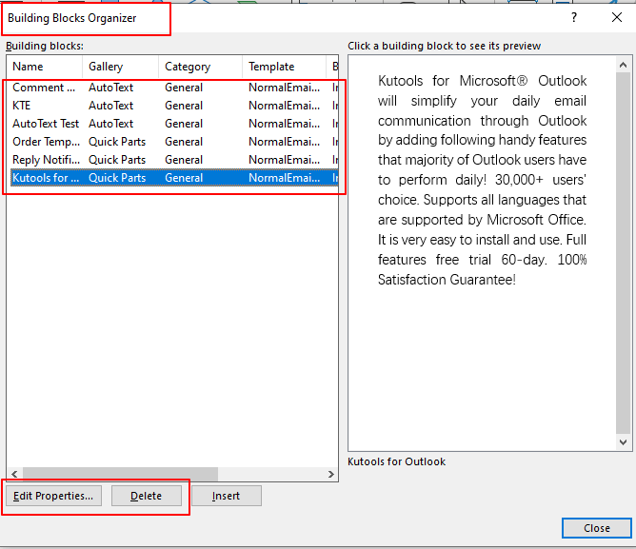Click the preview pane scroll up arrow
Viewport: 636px width, 549px height.
[624, 65]
